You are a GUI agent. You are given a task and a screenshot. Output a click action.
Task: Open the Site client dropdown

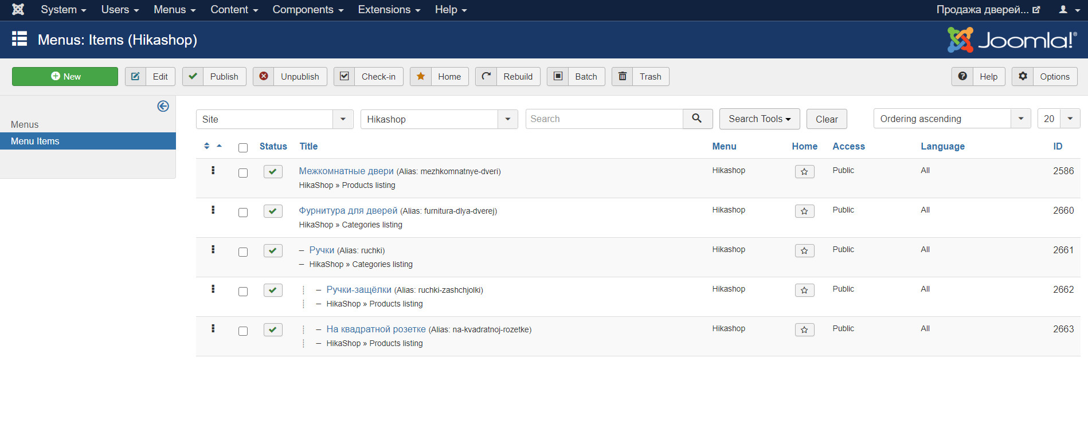(x=274, y=119)
